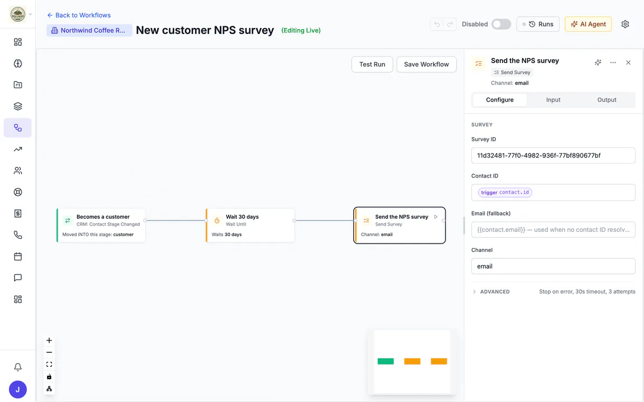Auto-arrange nodes layout icon

coord(49,389)
